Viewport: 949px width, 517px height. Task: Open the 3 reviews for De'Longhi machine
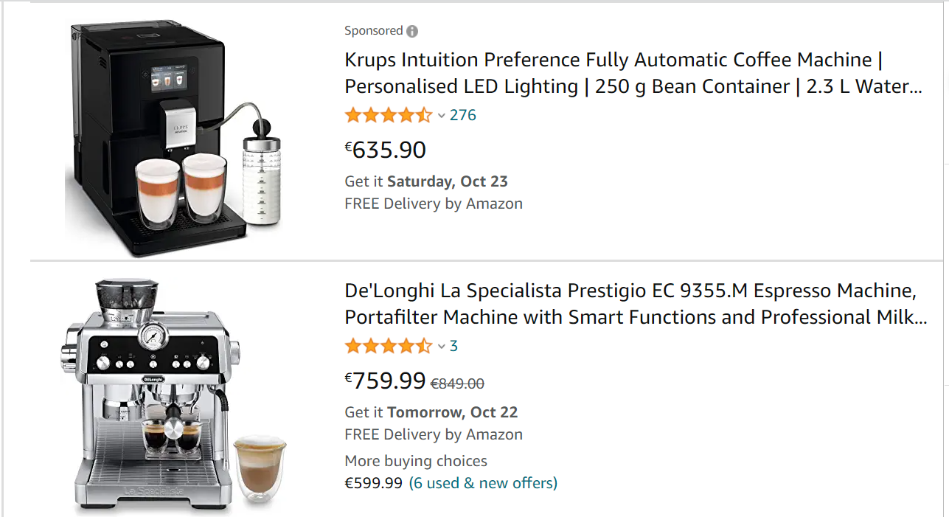coord(453,346)
